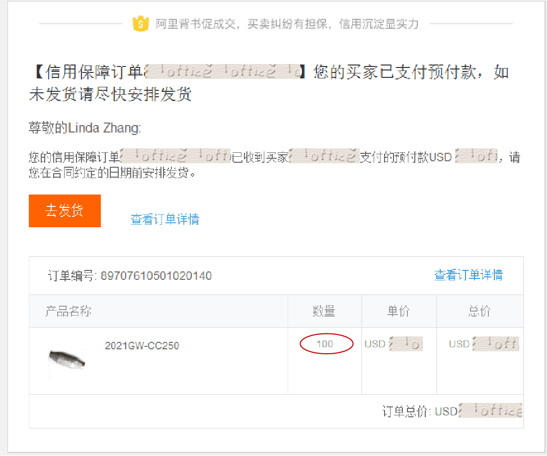Click the gold shield icon in the banner
The image size is (547, 456).
click(x=141, y=24)
